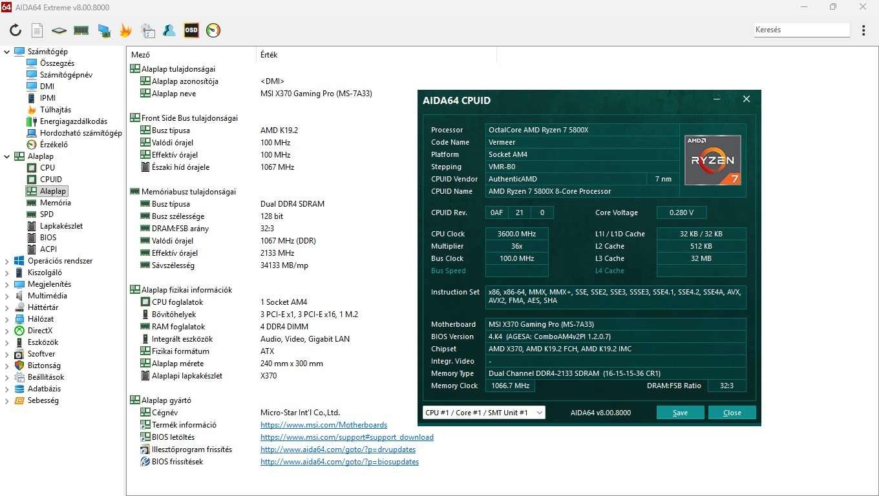Screen dimensions: 879x496
Task: Click the Refresh toolbar icon
Action: point(16,30)
